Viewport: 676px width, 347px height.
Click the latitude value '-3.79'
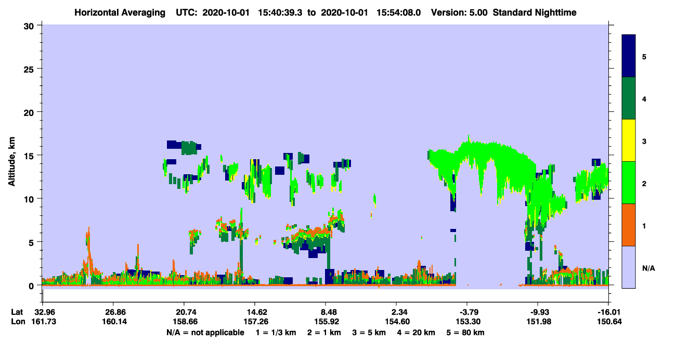coord(467,312)
